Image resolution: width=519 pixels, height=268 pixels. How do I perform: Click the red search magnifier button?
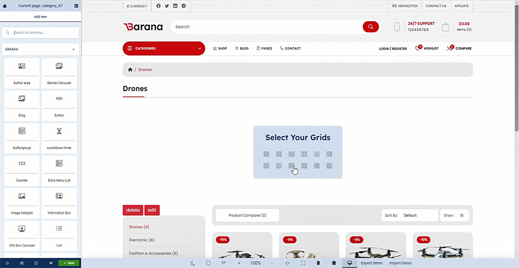371,27
